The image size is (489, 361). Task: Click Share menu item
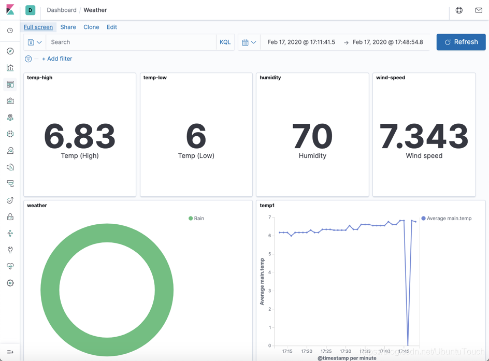click(x=68, y=27)
